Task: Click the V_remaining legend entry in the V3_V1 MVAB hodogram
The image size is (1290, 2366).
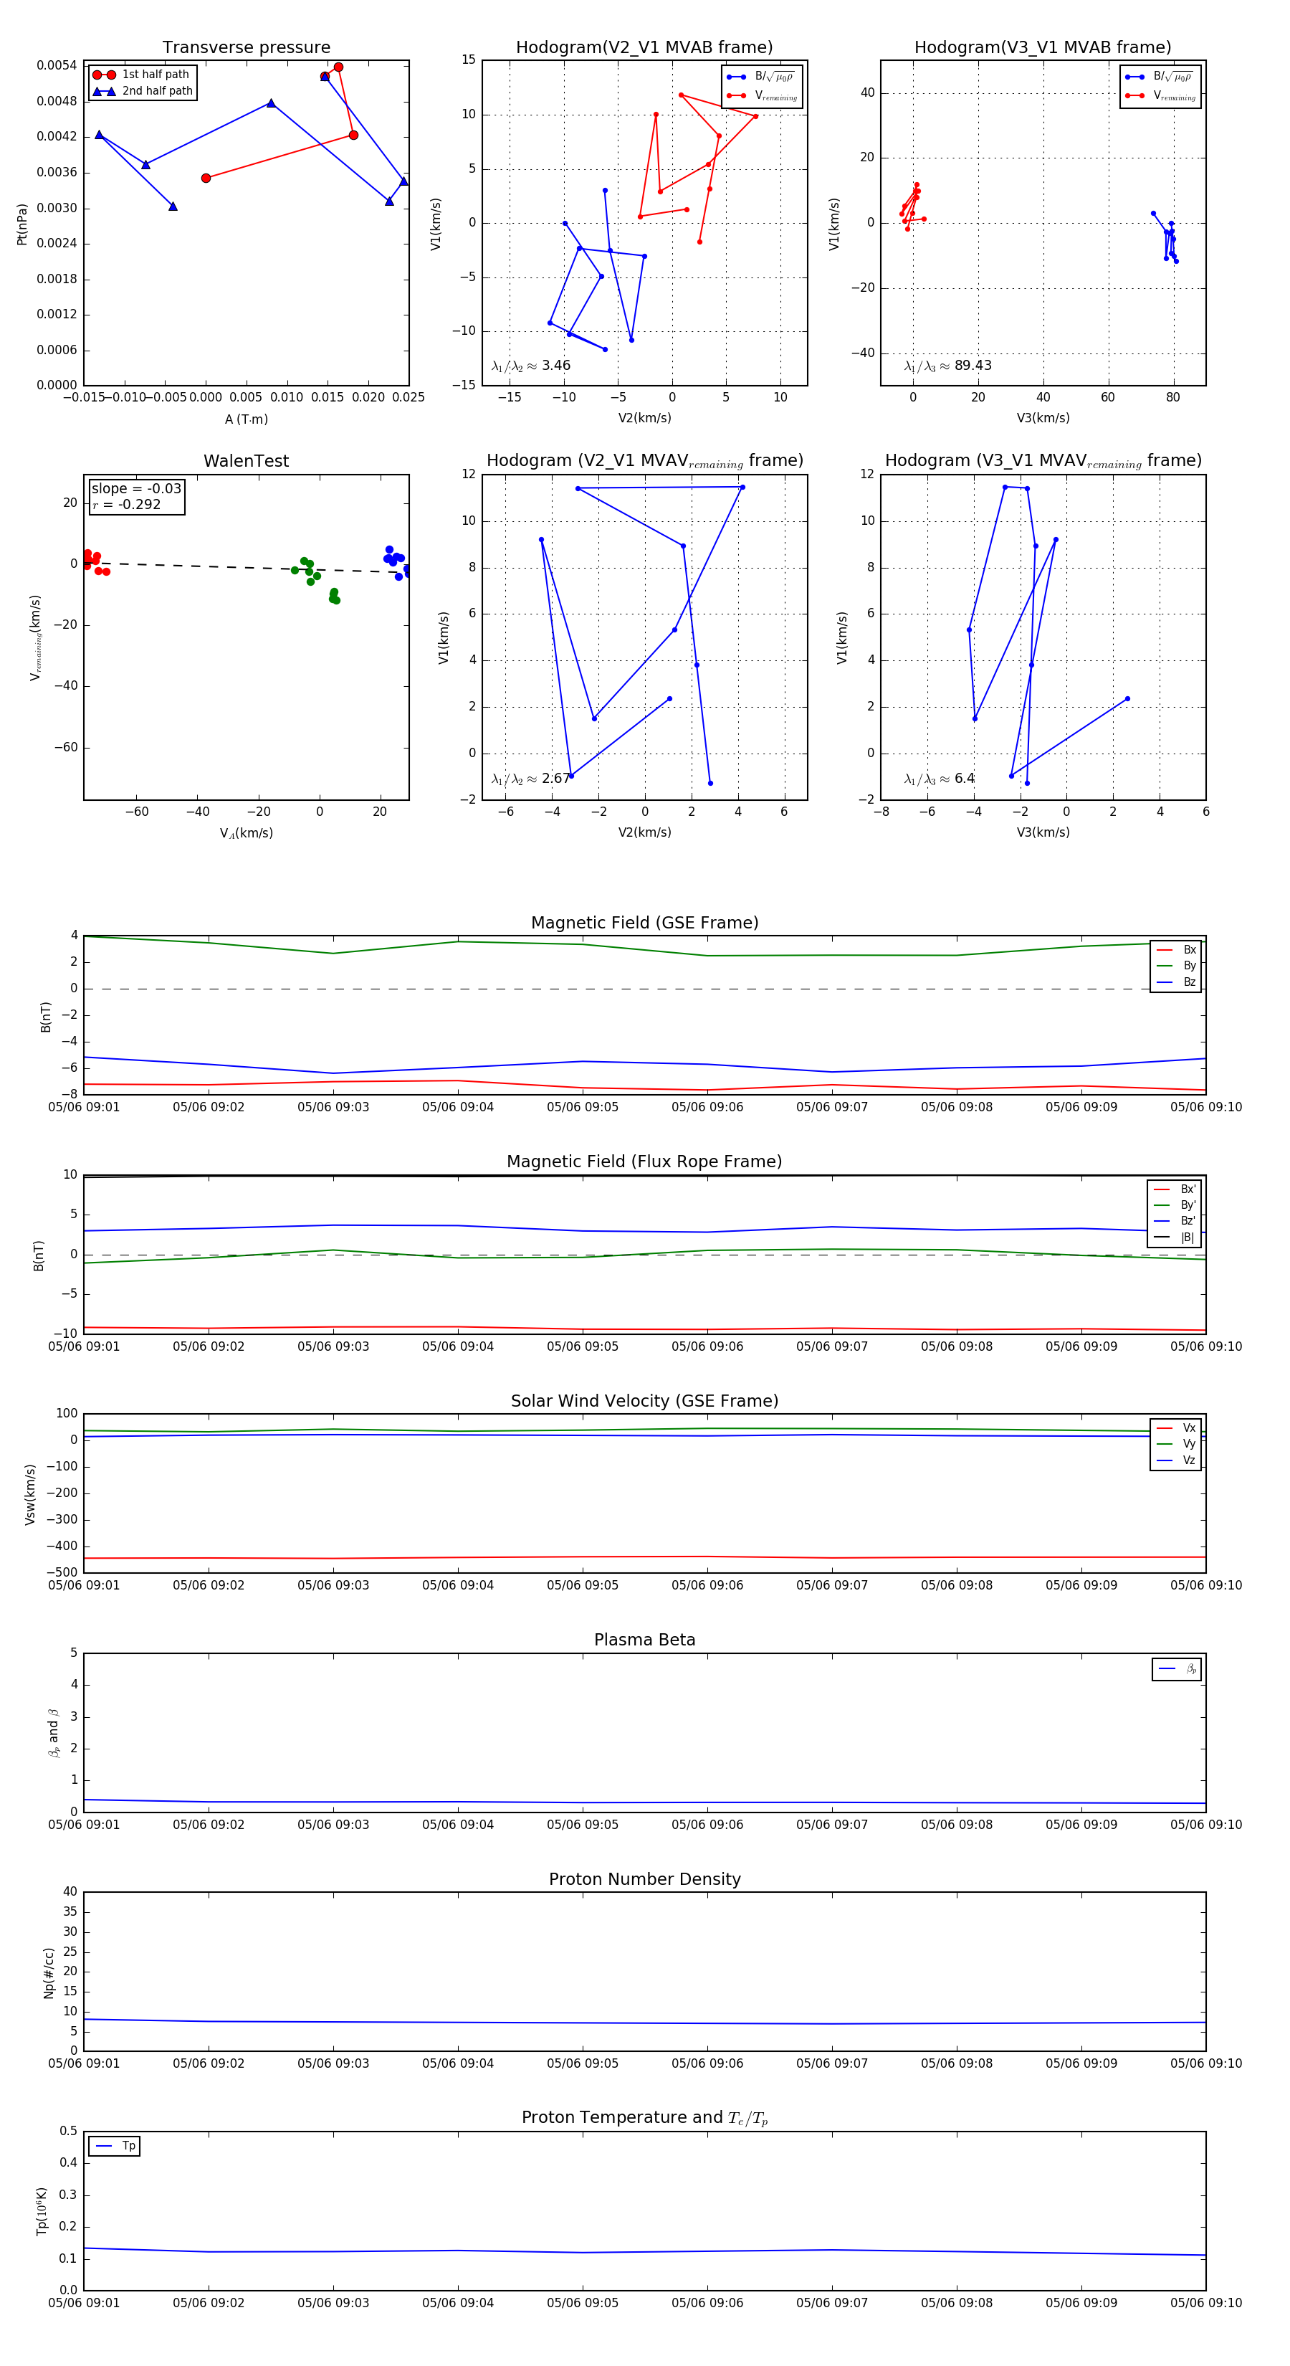Action: point(1160,95)
